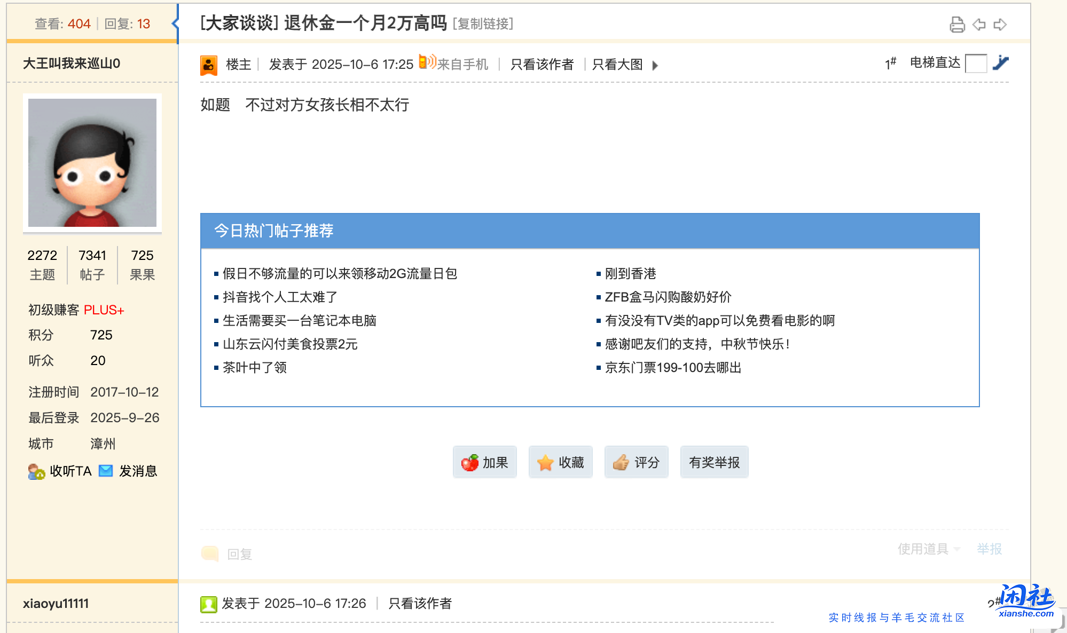Click the poster's avatar thumbnail
This screenshot has width=1067, height=633.
pos(92,163)
